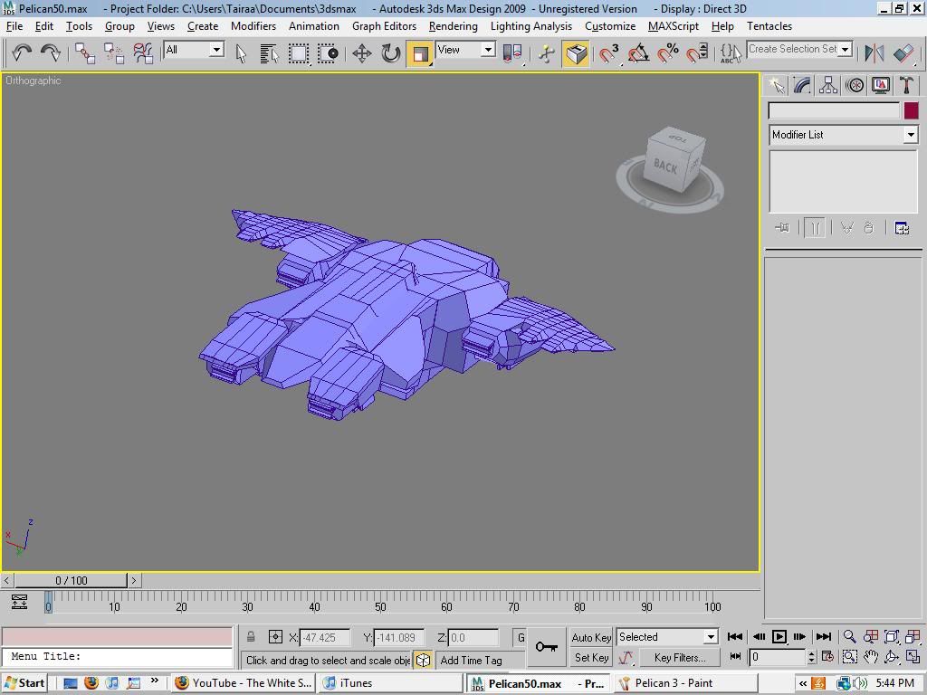The height and width of the screenshot is (695, 927).
Task: Click the Align tool icon
Action: coord(903,53)
